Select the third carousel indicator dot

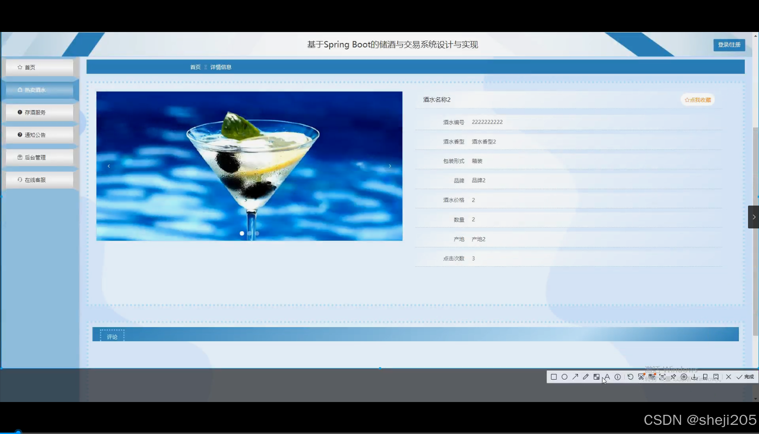pos(257,233)
